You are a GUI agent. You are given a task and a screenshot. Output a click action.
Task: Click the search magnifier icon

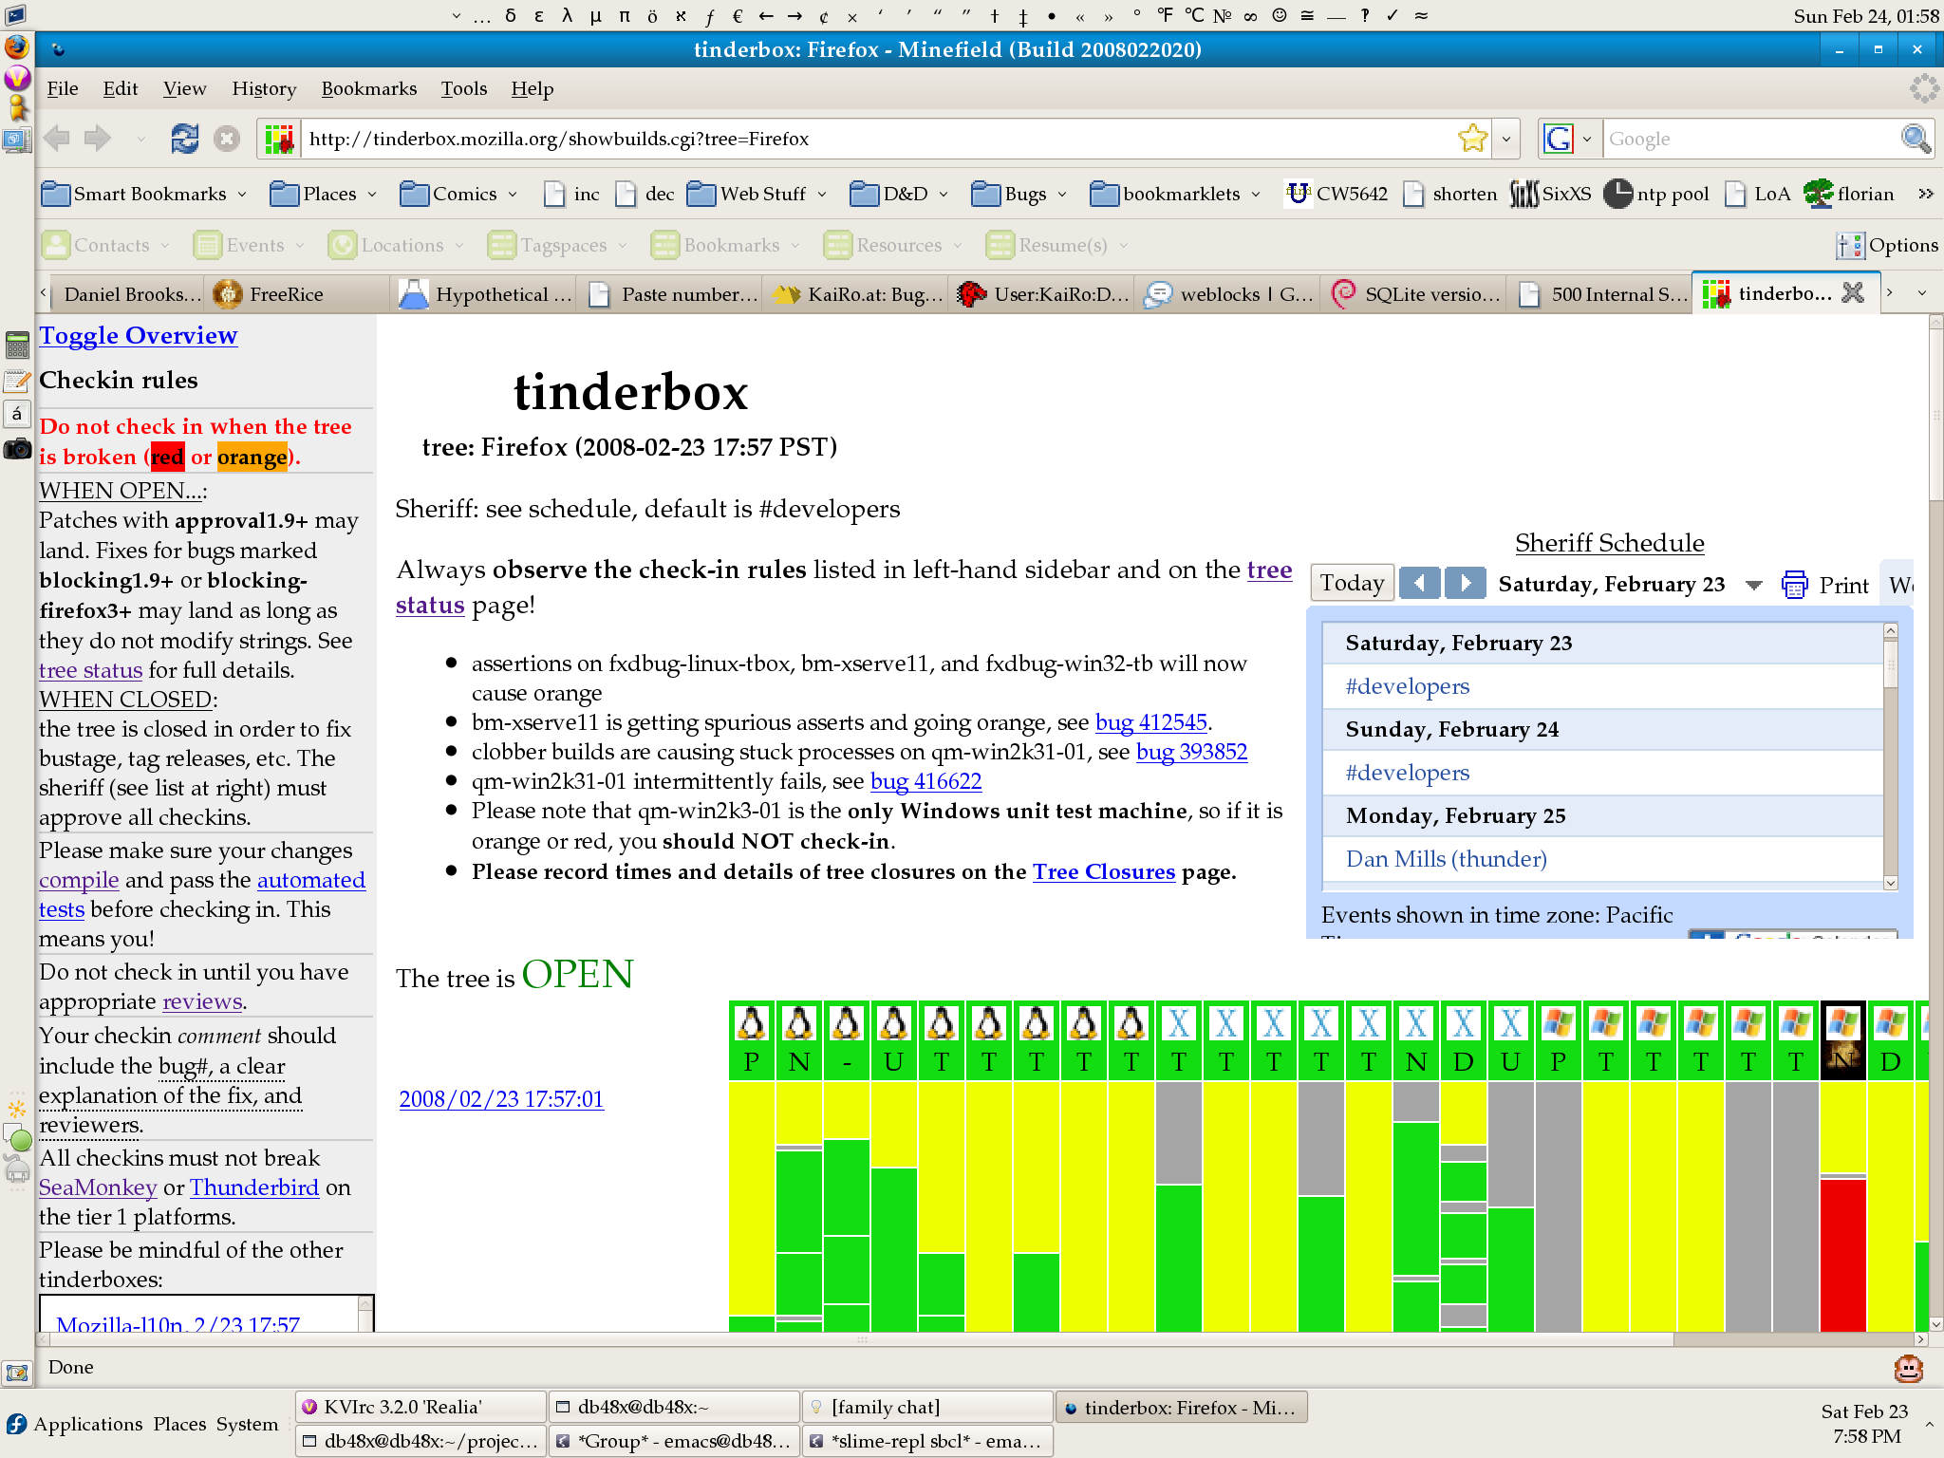coord(1916,139)
